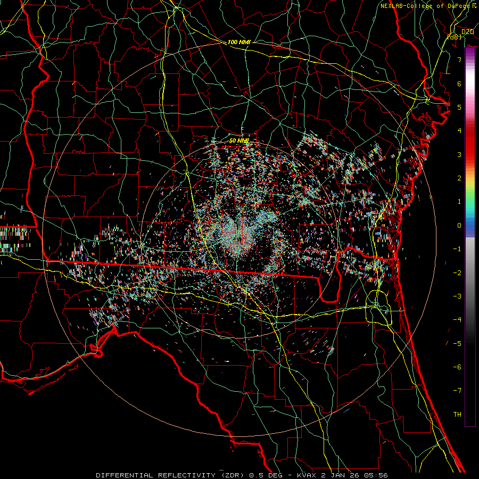The height and width of the screenshot is (479, 479).
Task: Click the 5 tick label on color scale
Action: click(459, 107)
